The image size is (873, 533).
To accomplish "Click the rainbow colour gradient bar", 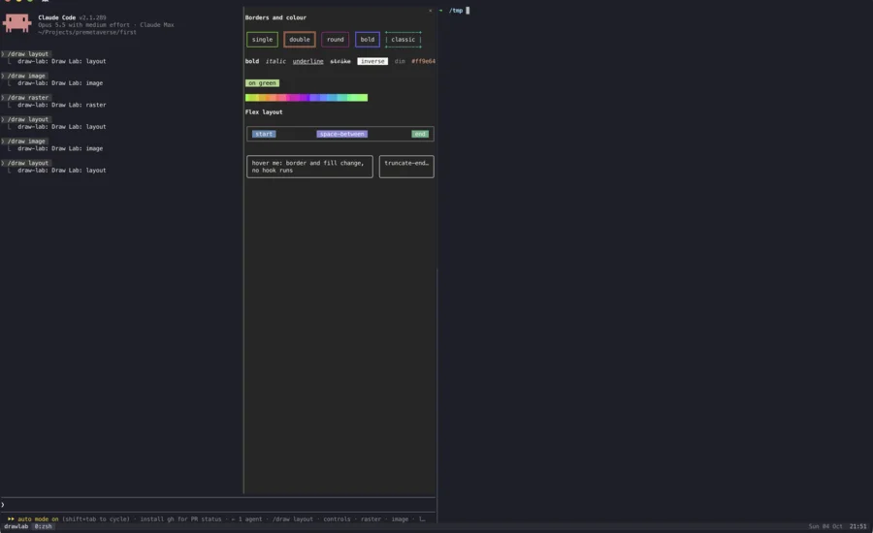I will pos(307,98).
